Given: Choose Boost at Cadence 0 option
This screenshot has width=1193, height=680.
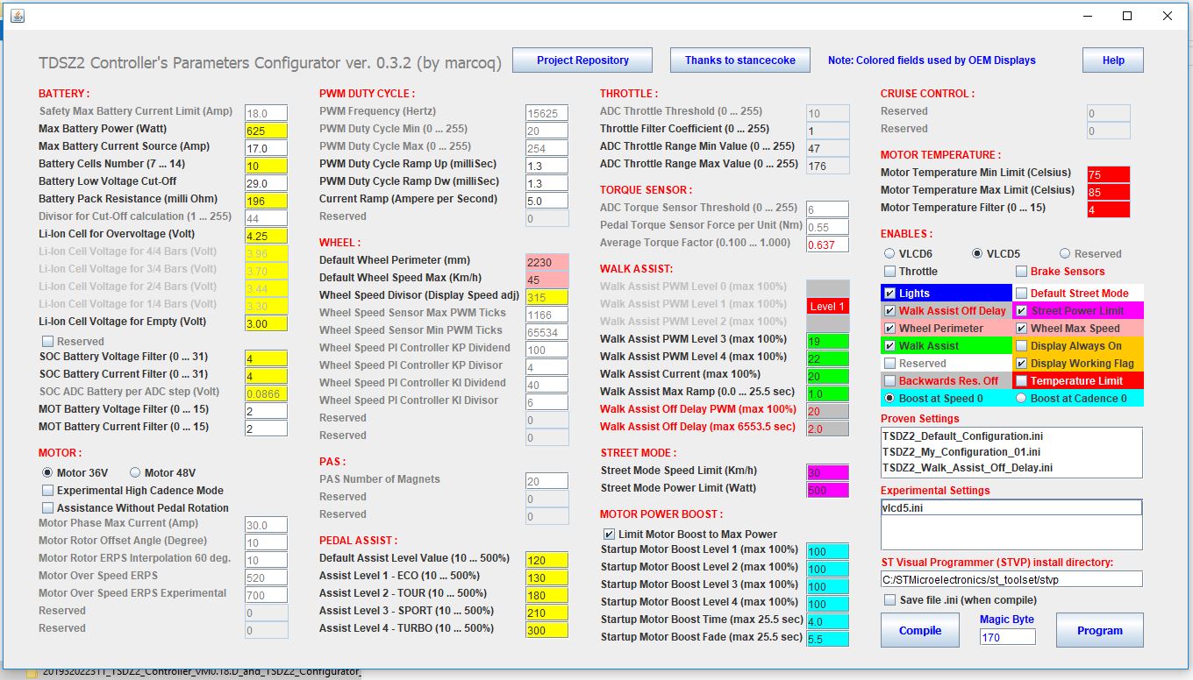Looking at the screenshot, I should [1021, 398].
